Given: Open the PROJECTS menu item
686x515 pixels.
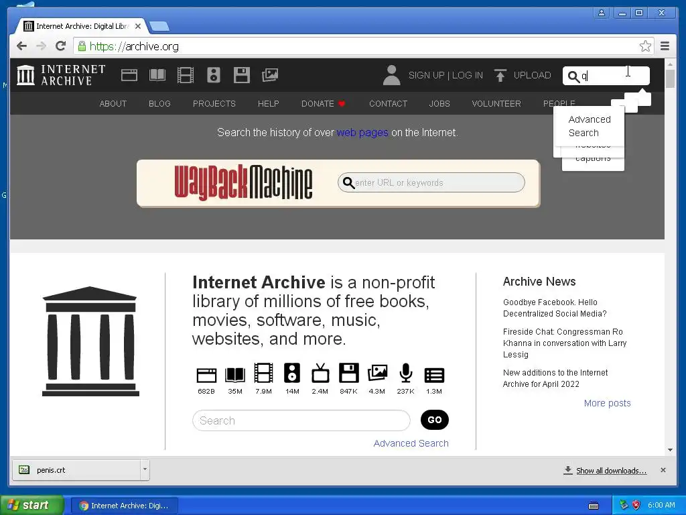Looking at the screenshot, I should coord(214,104).
